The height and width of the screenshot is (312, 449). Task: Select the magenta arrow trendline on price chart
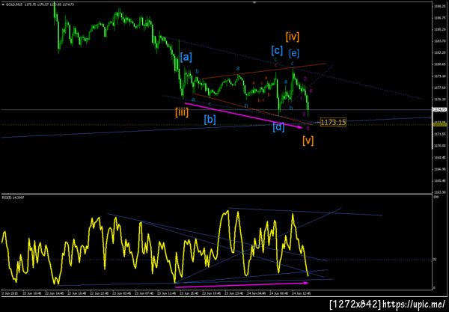(243, 115)
